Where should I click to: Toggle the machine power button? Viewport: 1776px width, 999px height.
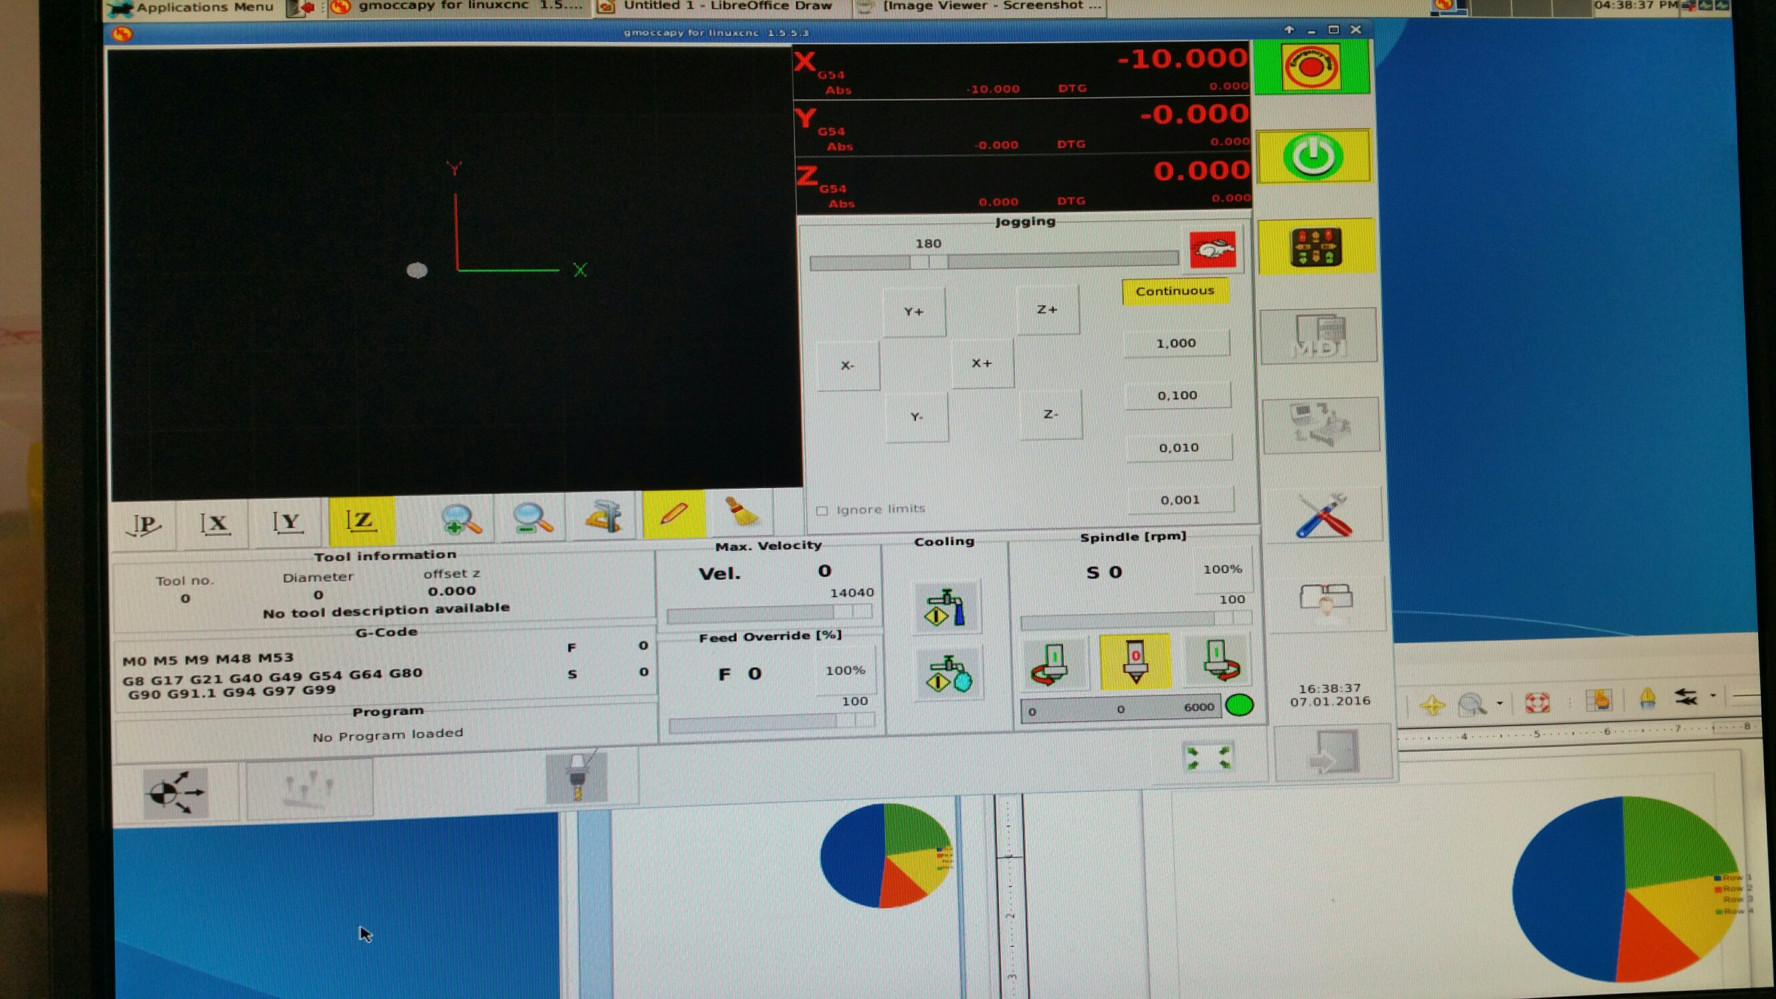pos(1313,156)
